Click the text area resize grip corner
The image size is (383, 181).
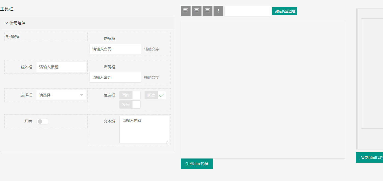coord(168,142)
